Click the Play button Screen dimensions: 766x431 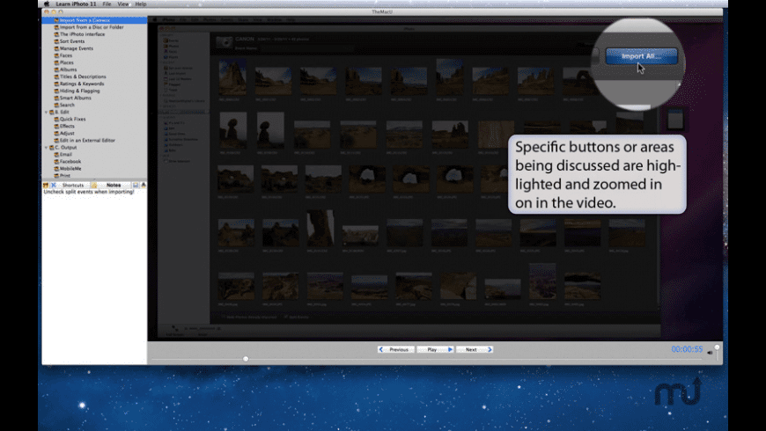click(435, 349)
